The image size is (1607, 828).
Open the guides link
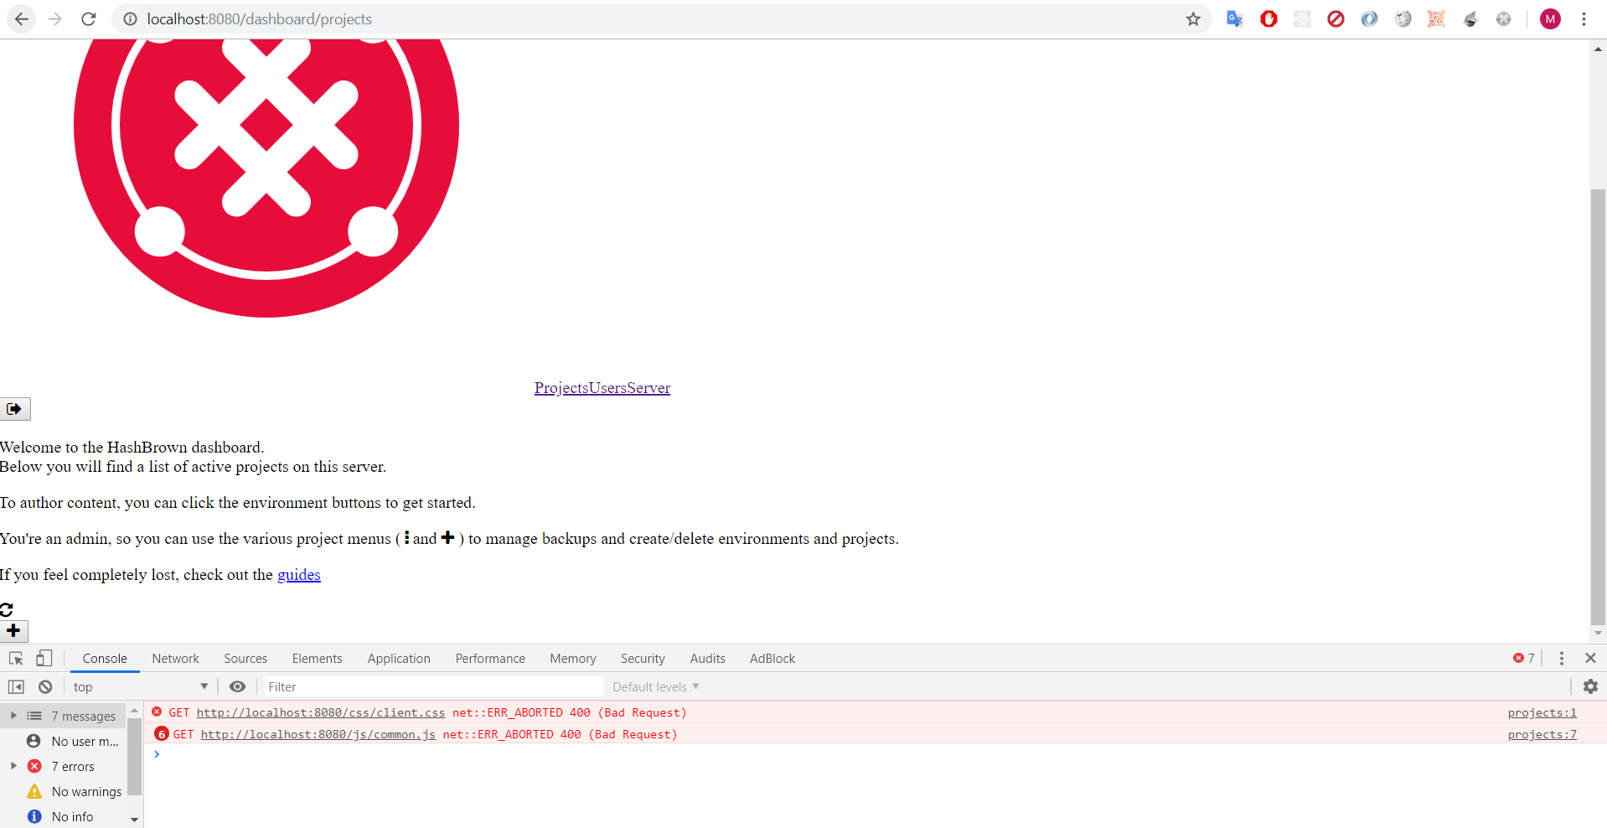(298, 575)
